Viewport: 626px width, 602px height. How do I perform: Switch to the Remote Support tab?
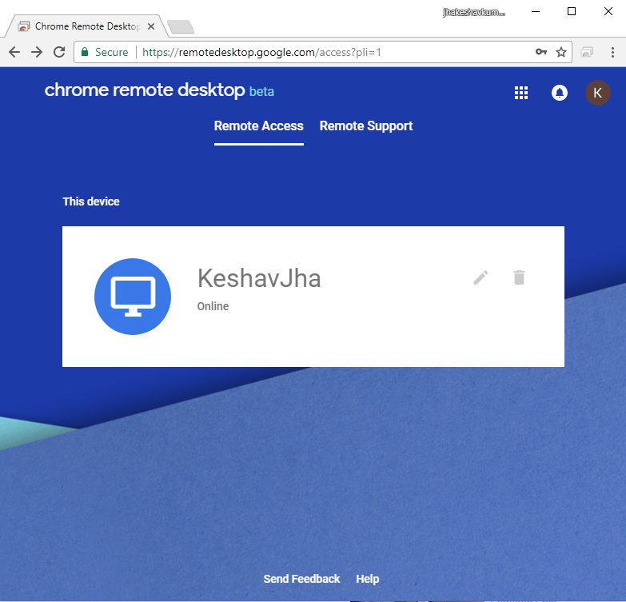[365, 126]
